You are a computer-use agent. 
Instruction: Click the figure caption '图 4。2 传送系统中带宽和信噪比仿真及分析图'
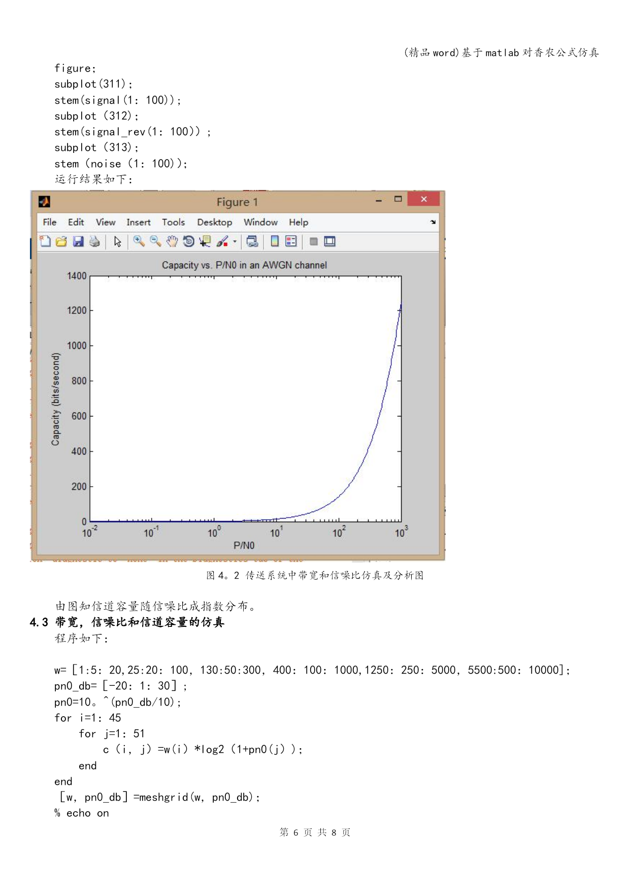(315, 576)
